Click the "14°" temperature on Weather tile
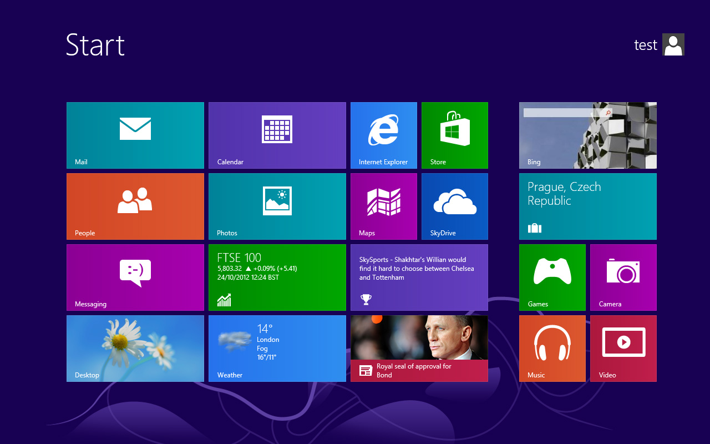 [265, 329]
